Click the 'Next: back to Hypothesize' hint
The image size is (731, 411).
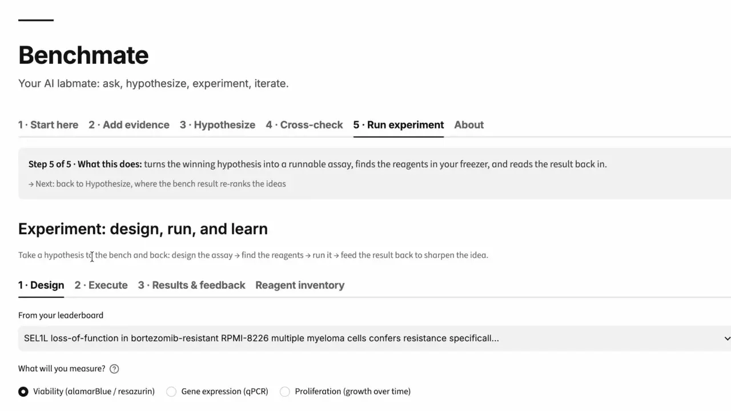pos(157,184)
